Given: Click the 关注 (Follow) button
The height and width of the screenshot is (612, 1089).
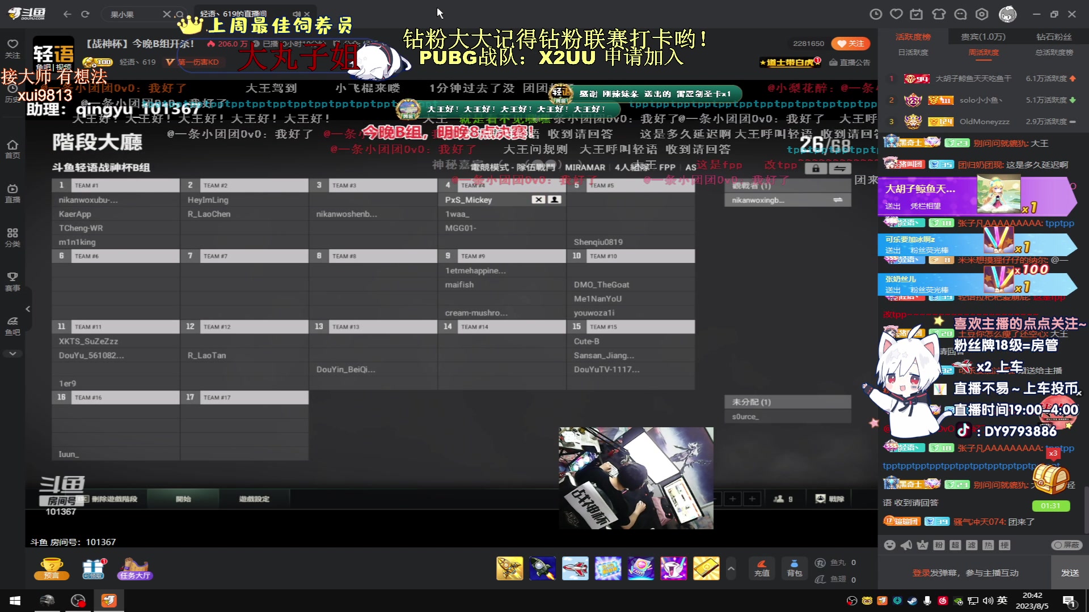Looking at the screenshot, I should point(850,43).
